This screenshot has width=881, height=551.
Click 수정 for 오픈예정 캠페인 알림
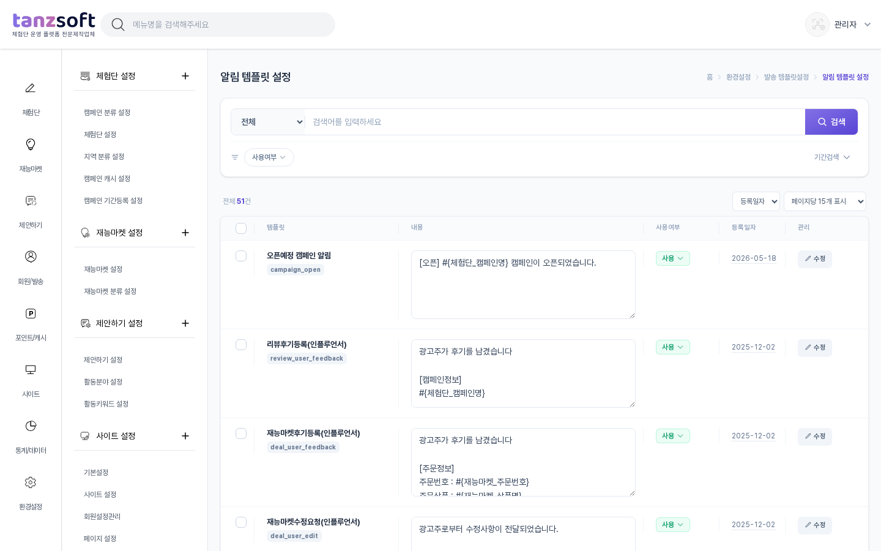pos(815,259)
